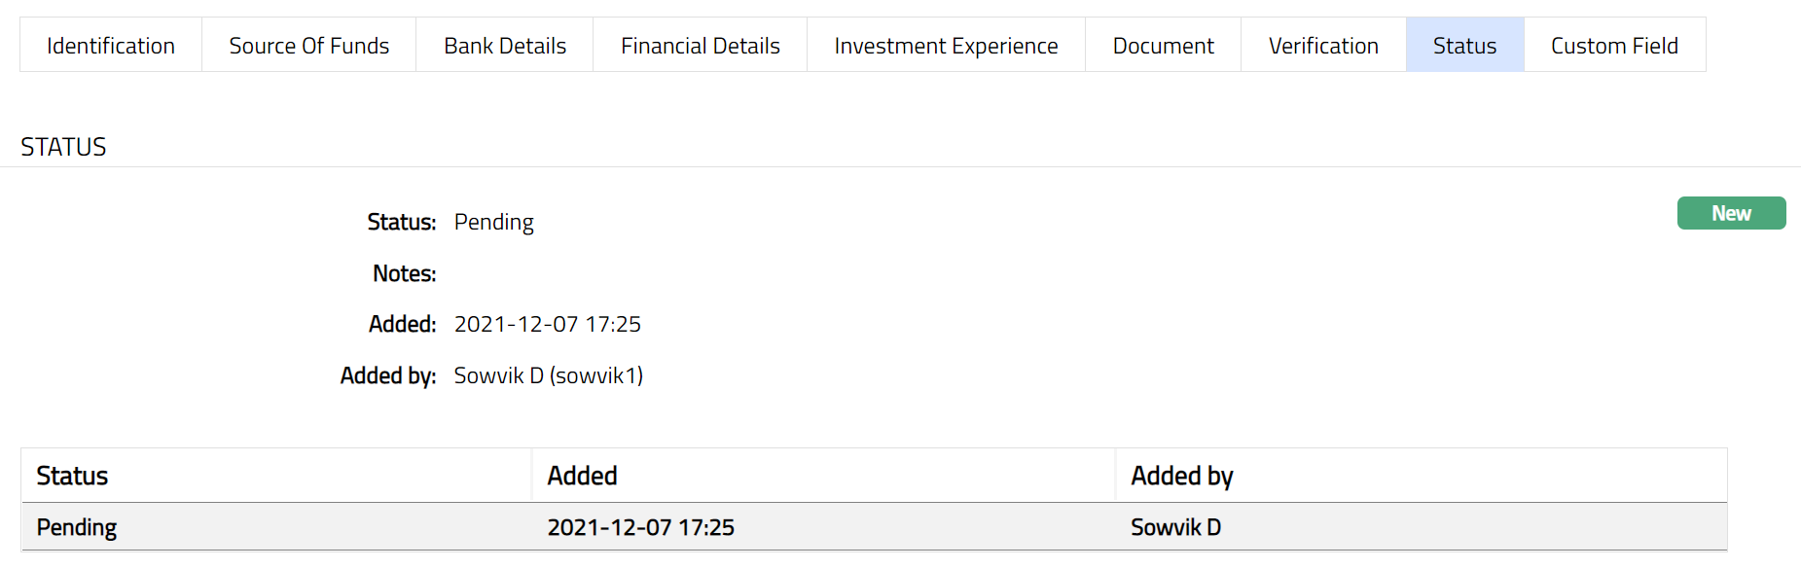
Task: Click the Pending value beside Status label
Action: pyautogui.click(x=493, y=222)
